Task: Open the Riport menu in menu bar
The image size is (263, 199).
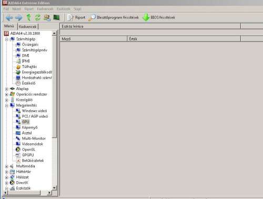Action: pyautogui.click(x=29, y=9)
